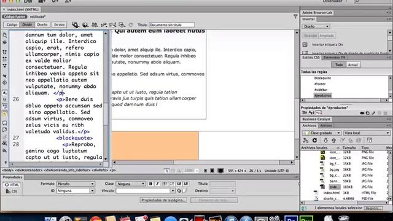
Task: Click the Attach style sheet link icon
Action: pyautogui.click(x=362, y=113)
